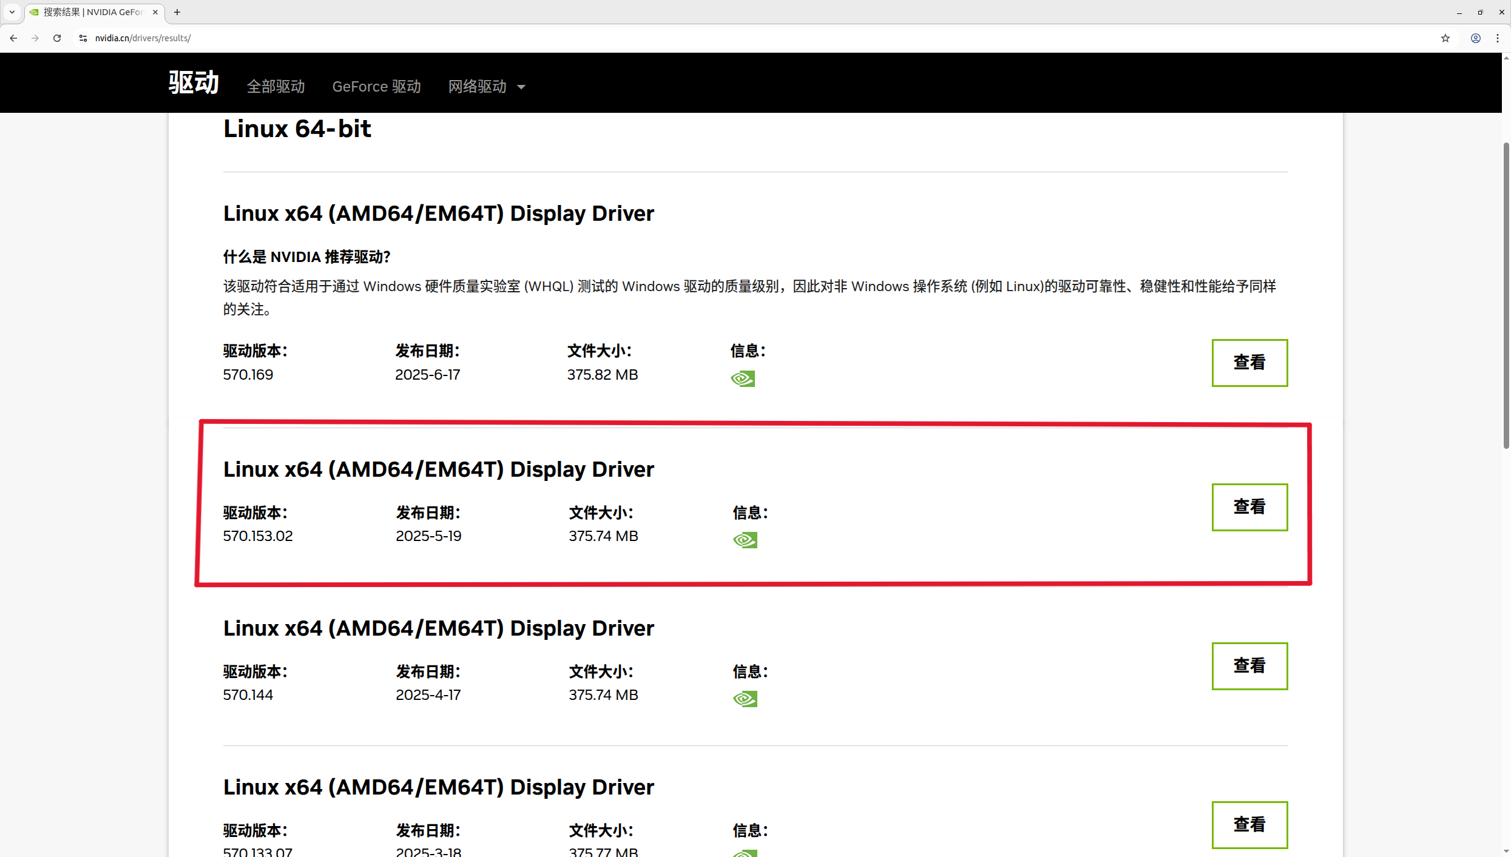Open a new tab with plus icon
The width and height of the screenshot is (1511, 857).
coord(177,12)
